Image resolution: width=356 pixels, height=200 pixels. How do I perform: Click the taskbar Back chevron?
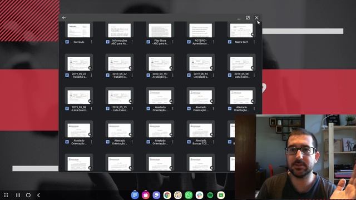(38, 195)
